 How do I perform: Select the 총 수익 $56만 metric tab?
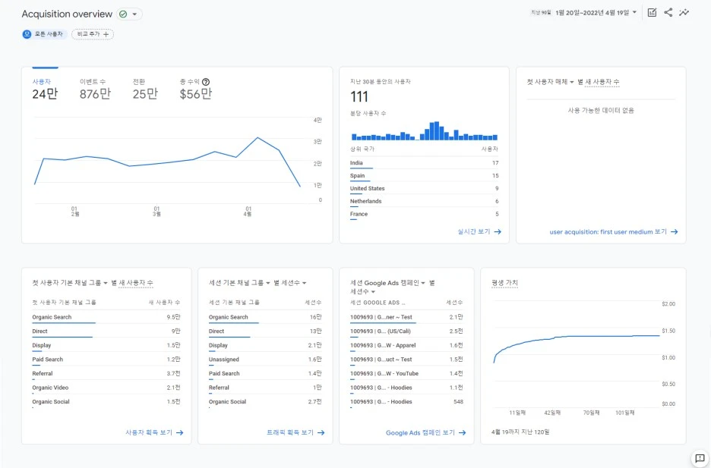click(195, 89)
